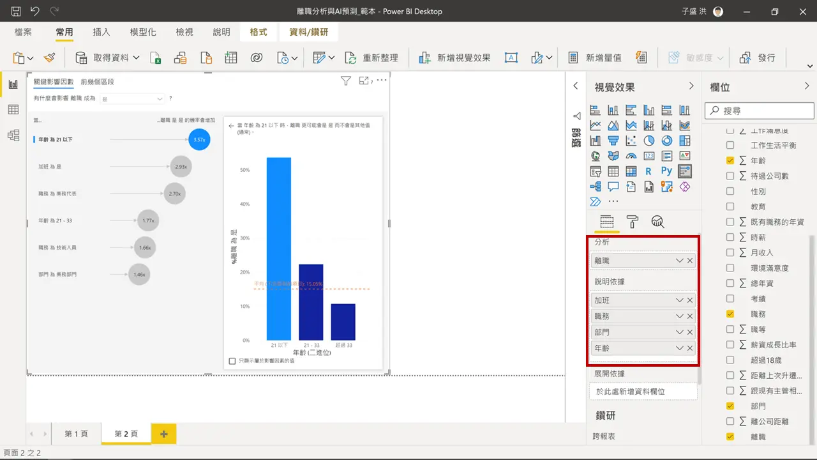Open the Analytics magnifier tab
The image size is (817, 460).
click(658, 222)
